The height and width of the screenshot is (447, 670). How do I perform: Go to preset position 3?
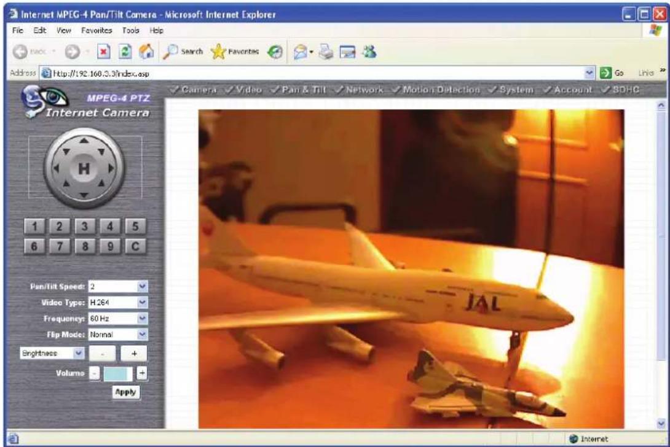click(85, 227)
